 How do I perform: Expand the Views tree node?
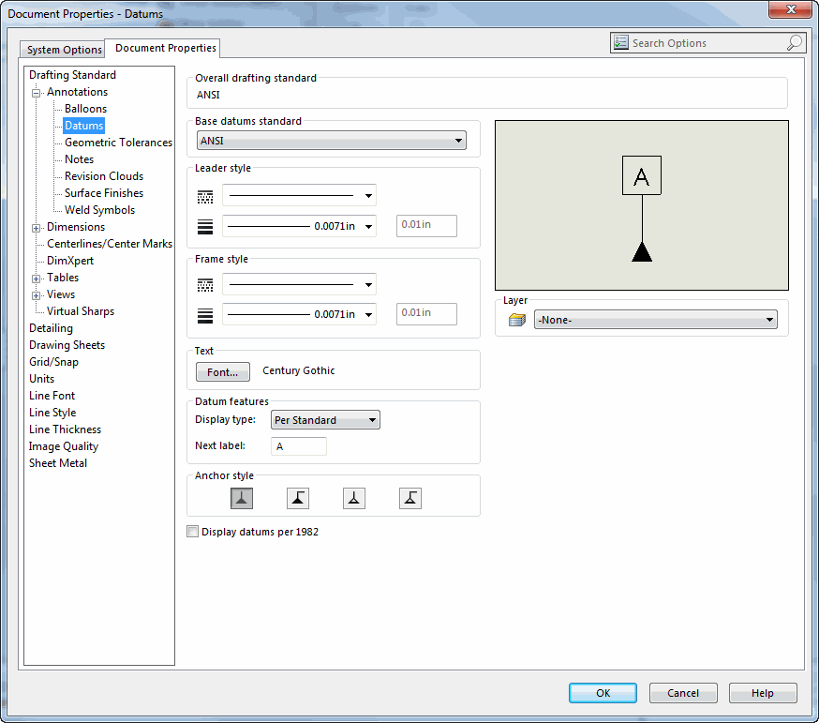coord(36,296)
